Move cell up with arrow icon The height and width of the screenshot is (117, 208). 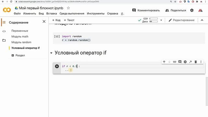164,62
